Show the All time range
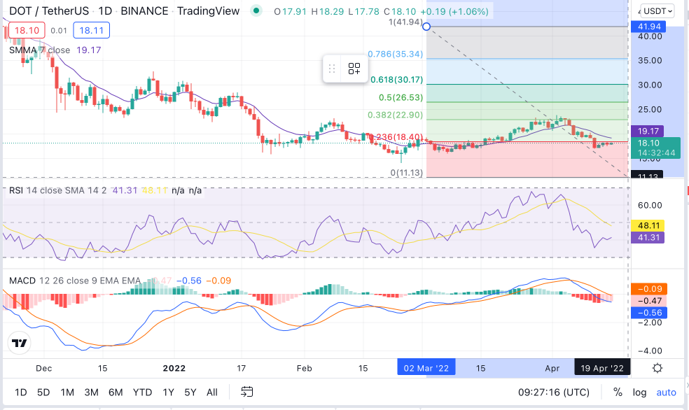Viewport: 689px width, 410px height. pos(211,392)
